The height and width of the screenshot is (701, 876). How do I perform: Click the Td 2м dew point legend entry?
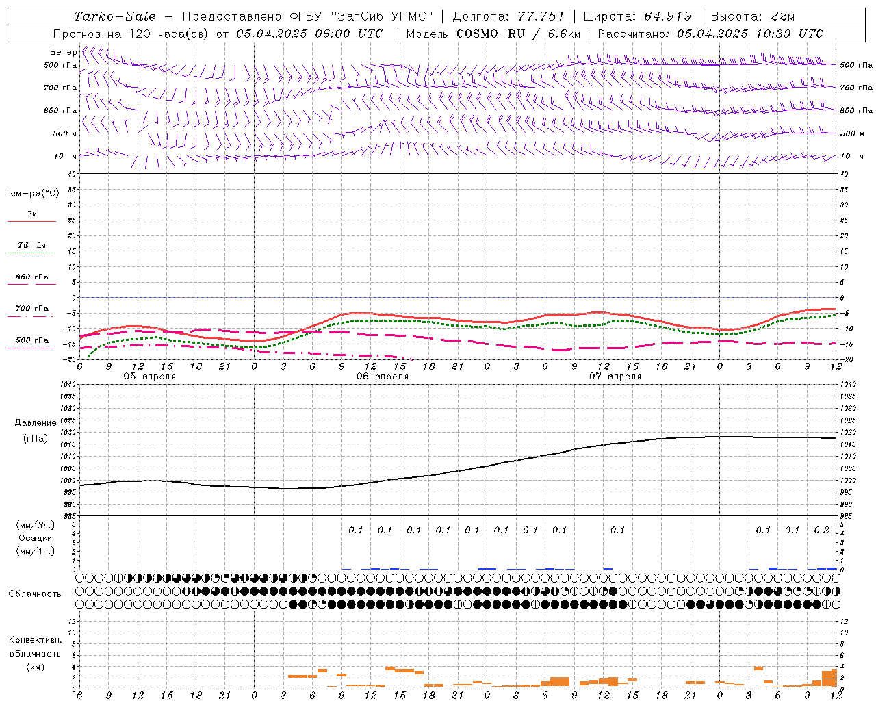click(x=31, y=245)
